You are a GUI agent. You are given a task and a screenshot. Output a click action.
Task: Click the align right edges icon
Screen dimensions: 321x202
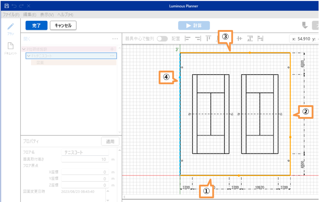coord(198,38)
